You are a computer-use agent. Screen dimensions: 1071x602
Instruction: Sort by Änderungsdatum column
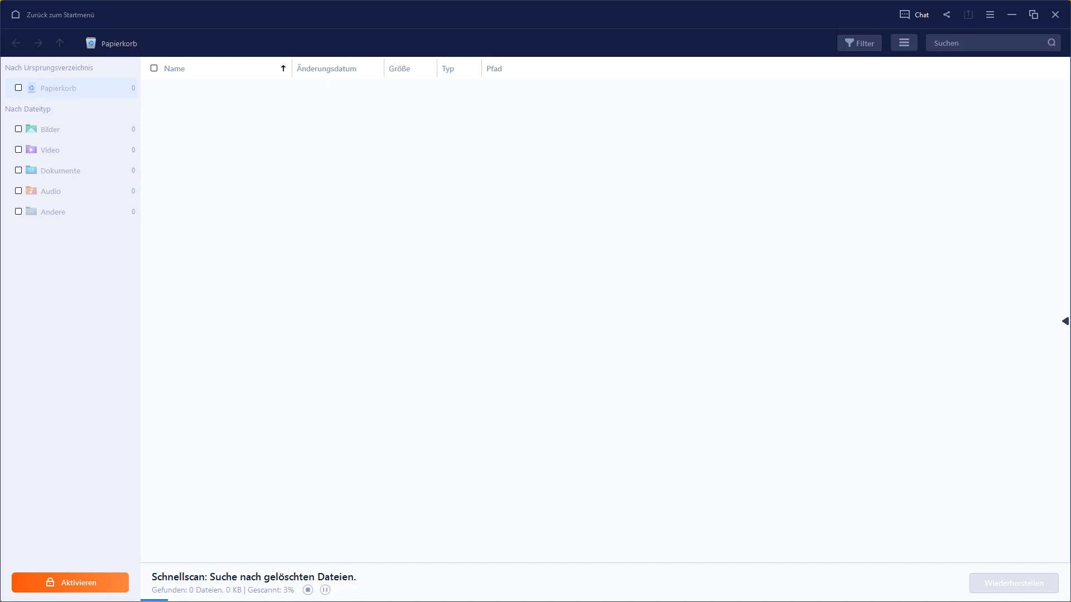tap(326, 69)
